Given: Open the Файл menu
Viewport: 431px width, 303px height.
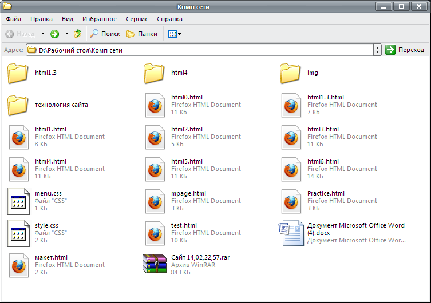Looking at the screenshot, I should [x=14, y=19].
